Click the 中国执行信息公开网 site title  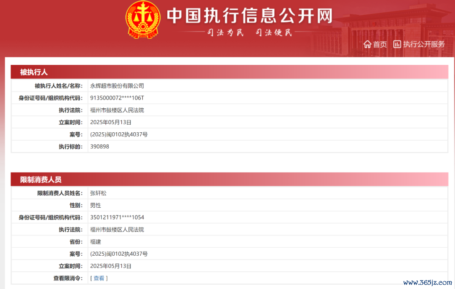249,16
